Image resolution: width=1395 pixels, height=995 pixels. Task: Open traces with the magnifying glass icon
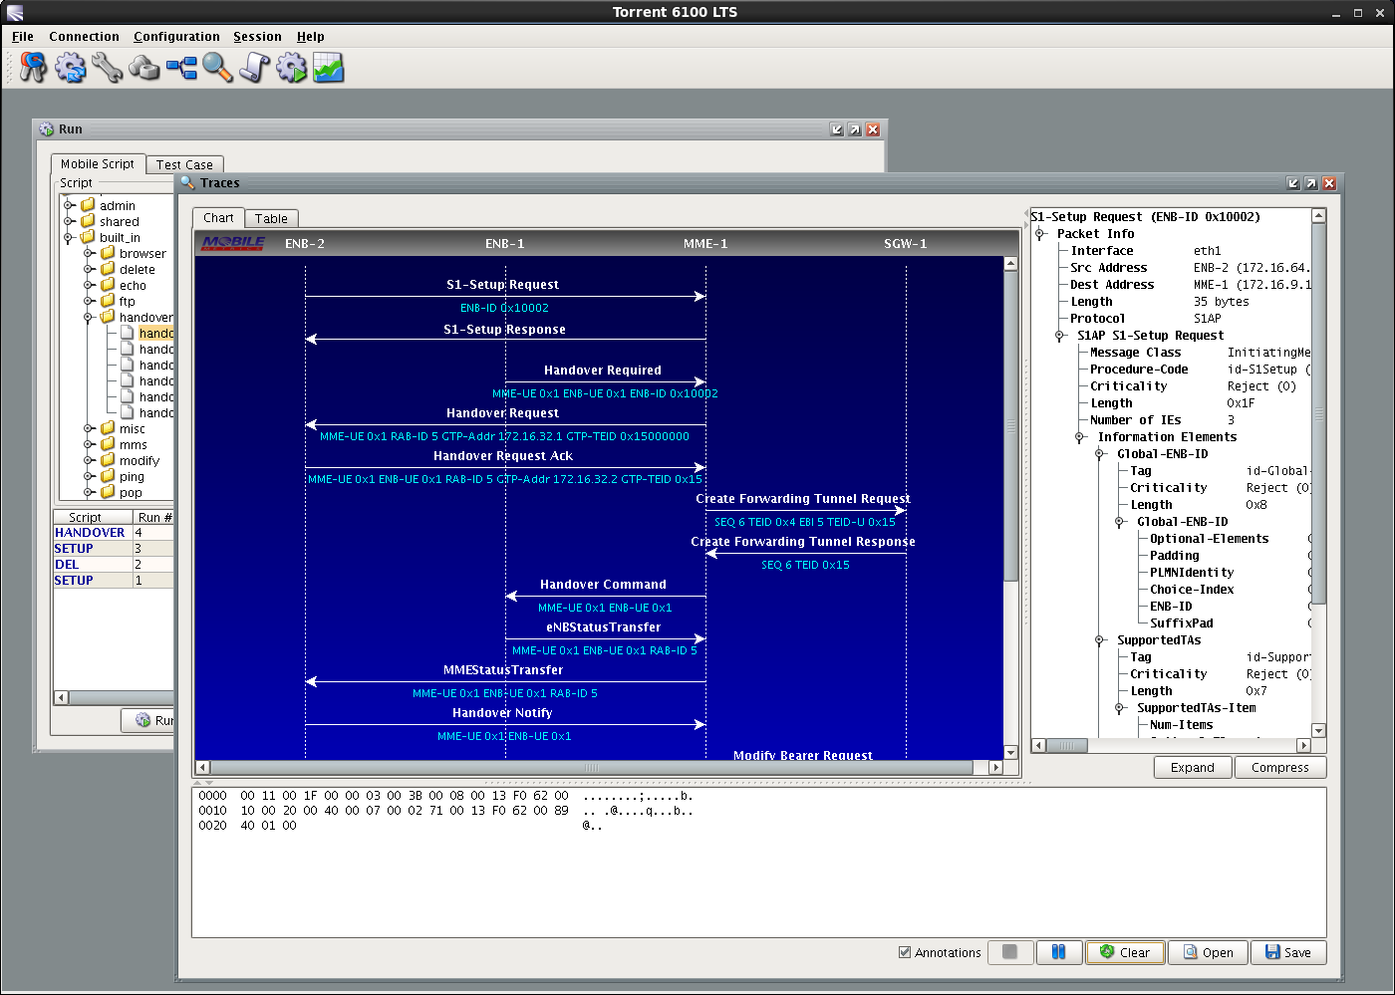click(x=217, y=68)
